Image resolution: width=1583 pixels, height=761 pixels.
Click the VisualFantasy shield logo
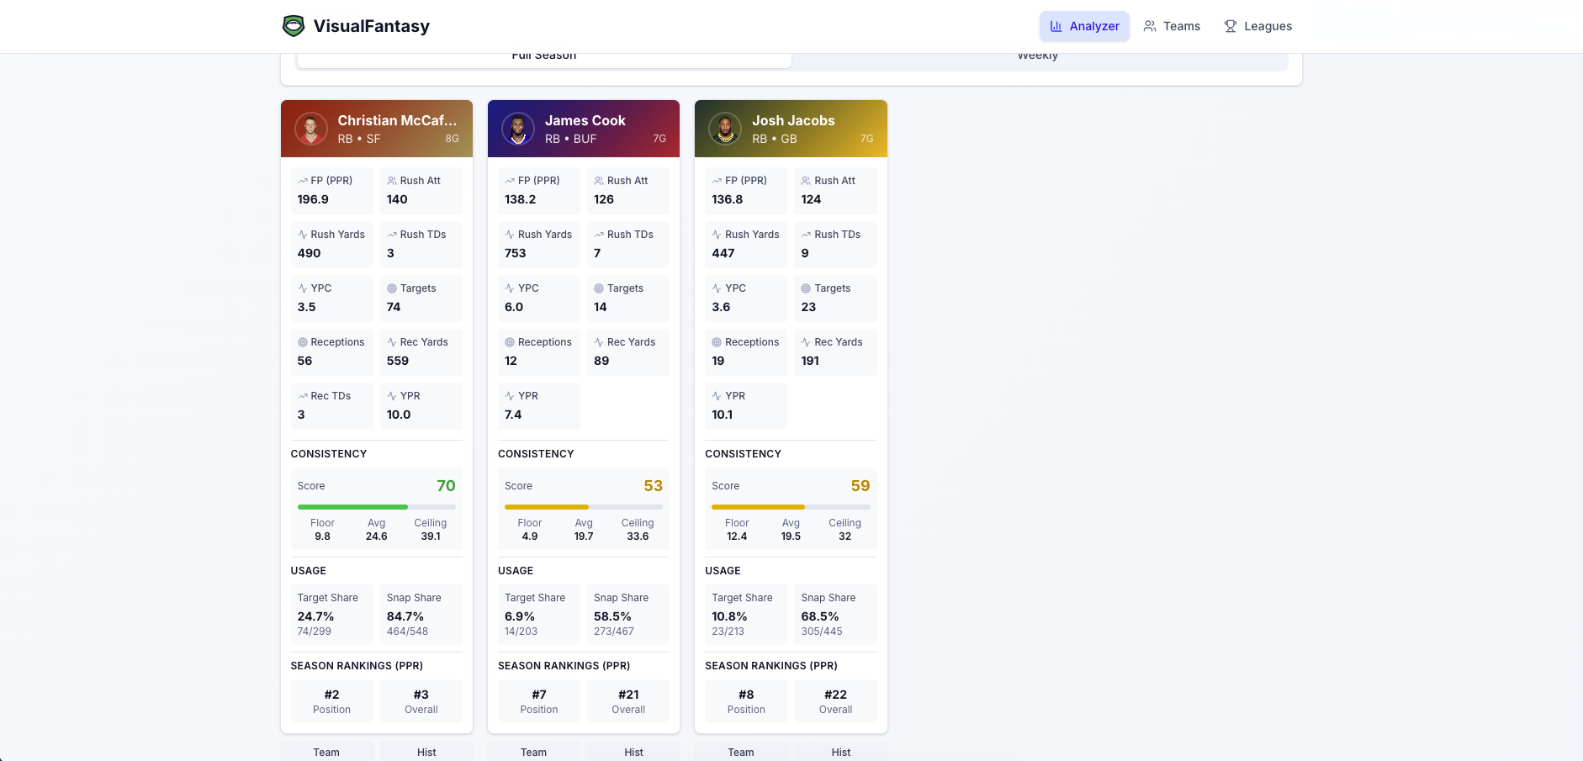(x=293, y=26)
